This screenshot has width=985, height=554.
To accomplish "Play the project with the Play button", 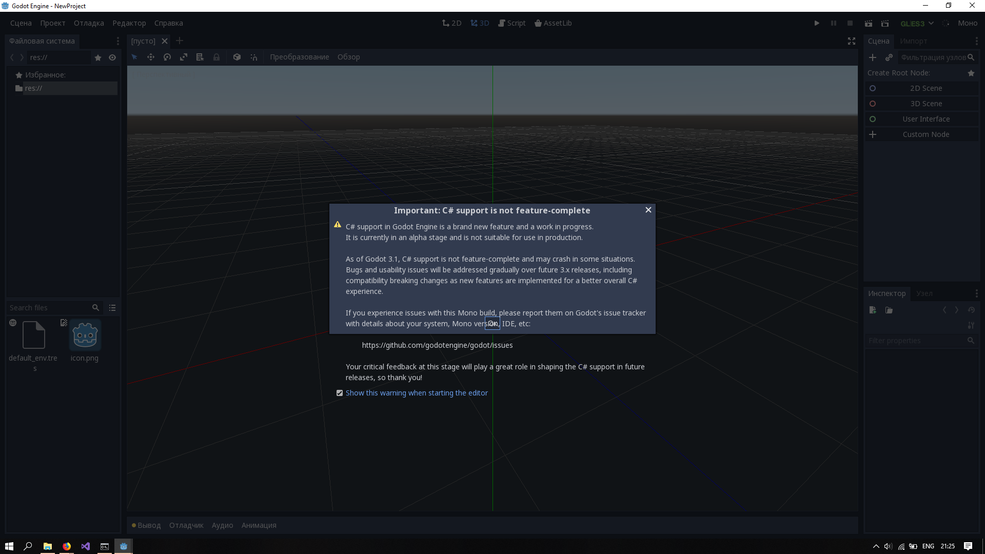I will [x=816, y=23].
